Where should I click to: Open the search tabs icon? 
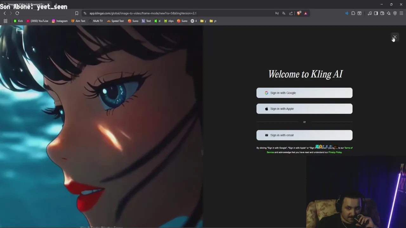[x=359, y=13]
